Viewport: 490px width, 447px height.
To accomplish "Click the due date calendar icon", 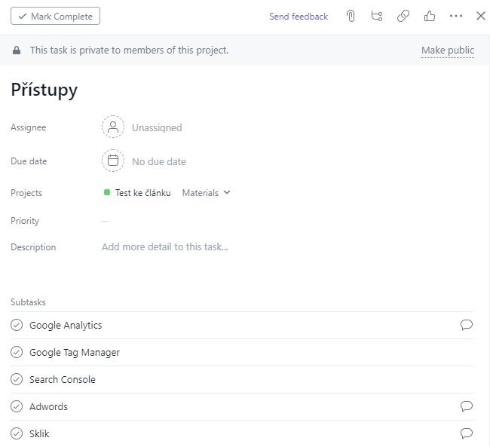I will click(x=113, y=161).
